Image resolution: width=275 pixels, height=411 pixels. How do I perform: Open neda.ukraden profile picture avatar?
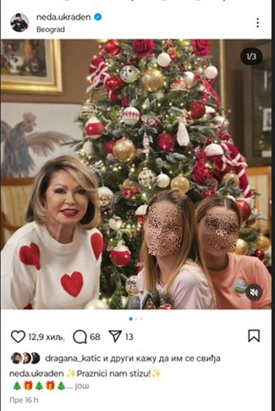[20, 22]
